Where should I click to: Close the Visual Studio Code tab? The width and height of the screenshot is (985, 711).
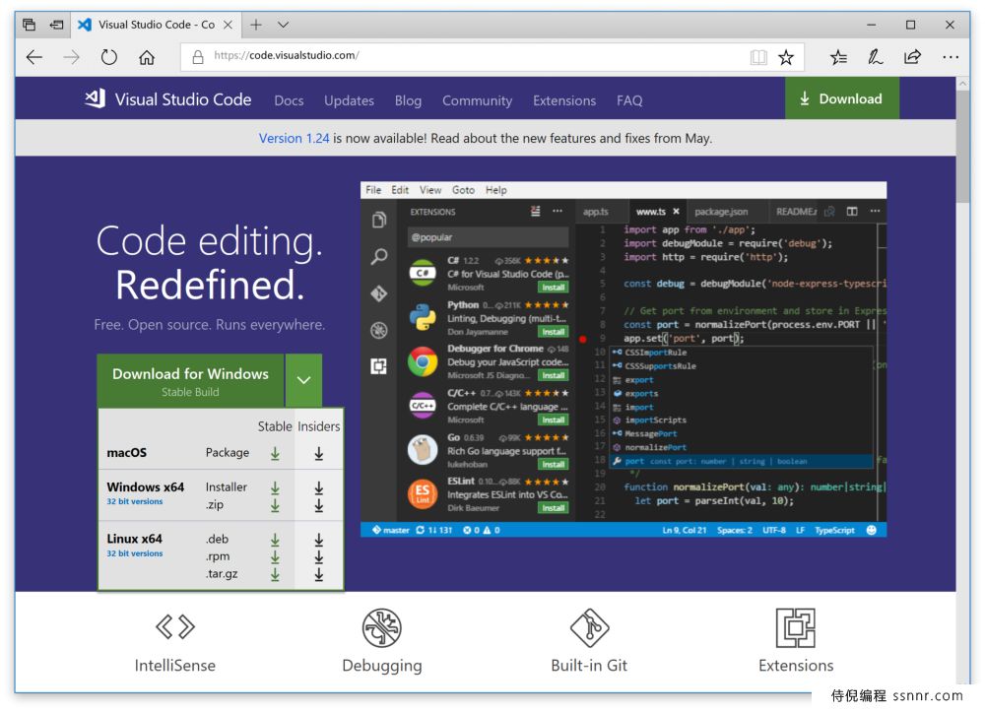click(x=229, y=25)
